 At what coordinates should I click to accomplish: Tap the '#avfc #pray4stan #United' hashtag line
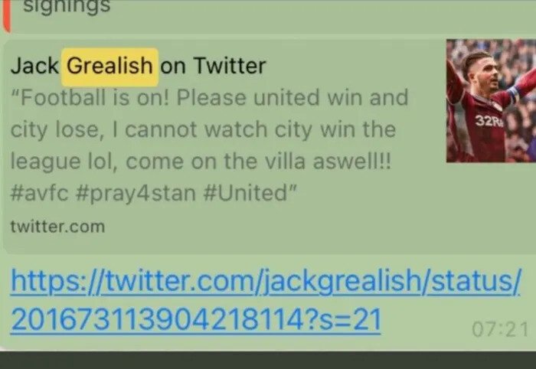[153, 193]
